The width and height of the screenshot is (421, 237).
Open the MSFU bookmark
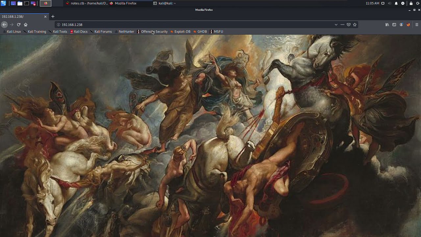pyautogui.click(x=216, y=32)
